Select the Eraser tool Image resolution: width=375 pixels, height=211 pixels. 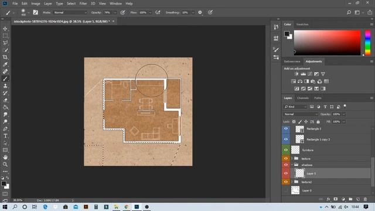(5, 100)
